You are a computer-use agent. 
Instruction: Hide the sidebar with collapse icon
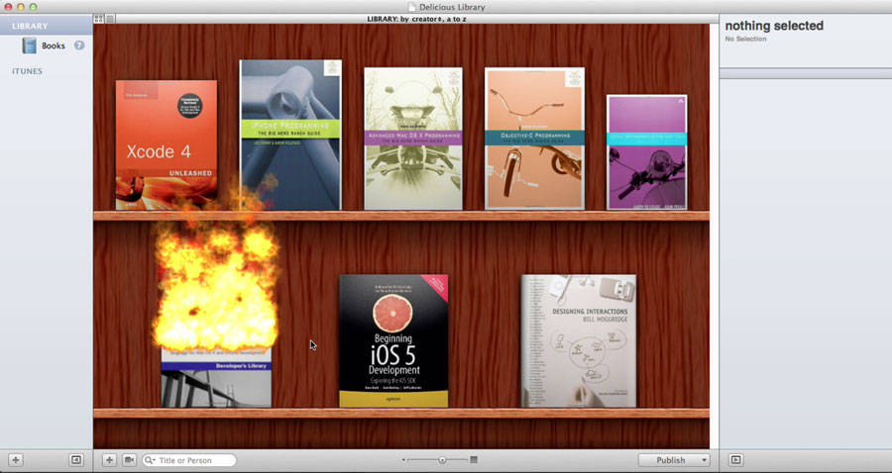click(76, 460)
